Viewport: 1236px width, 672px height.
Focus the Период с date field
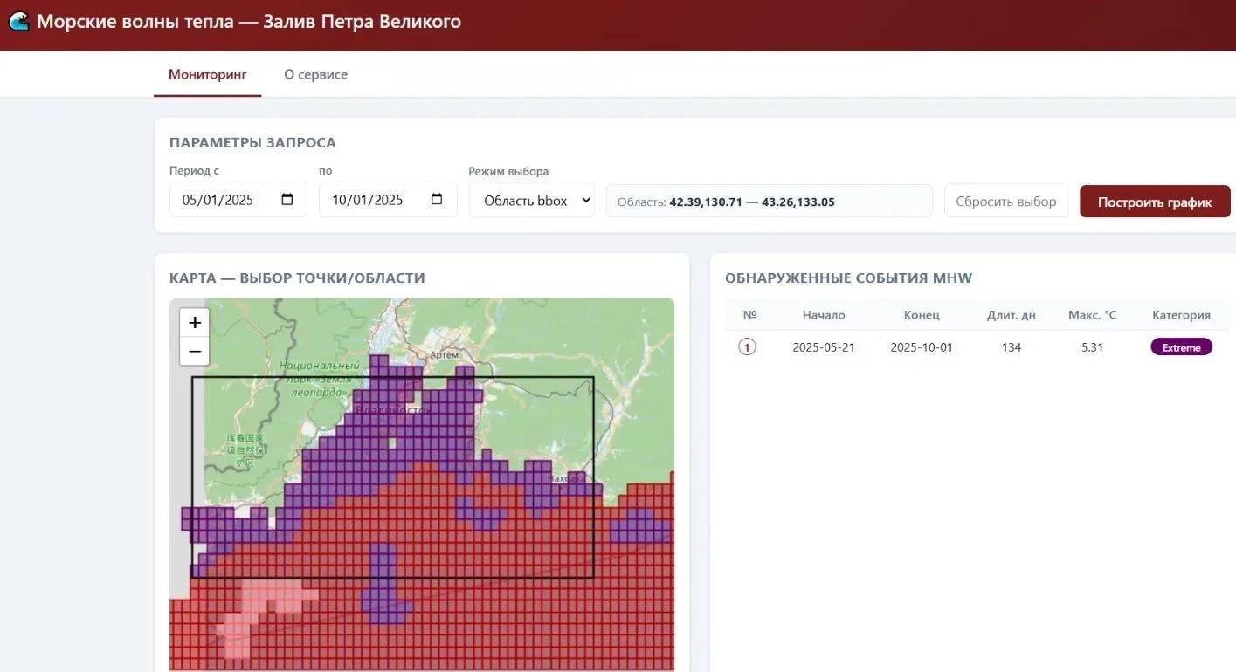tap(238, 200)
